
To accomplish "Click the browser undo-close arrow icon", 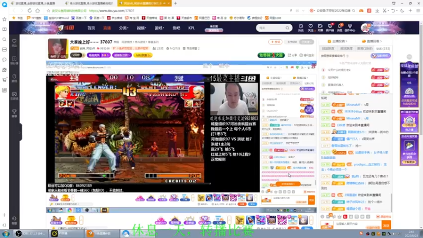I will 393,11.
